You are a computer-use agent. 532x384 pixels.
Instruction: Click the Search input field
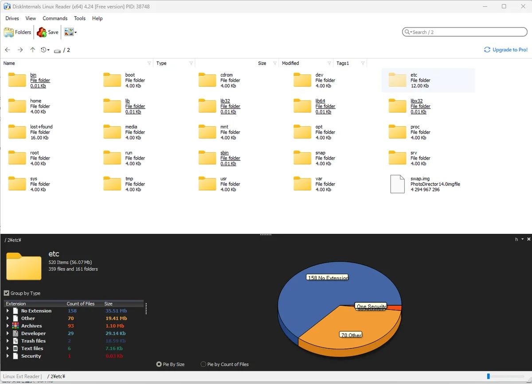(x=465, y=32)
